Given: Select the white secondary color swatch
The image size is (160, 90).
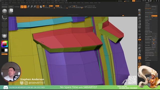Looking at the screenshot, I should pyautogui.click(x=6, y=50).
